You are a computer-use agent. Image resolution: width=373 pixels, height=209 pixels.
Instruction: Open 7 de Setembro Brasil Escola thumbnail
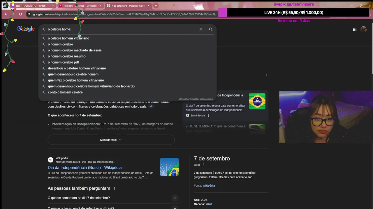coord(257,101)
